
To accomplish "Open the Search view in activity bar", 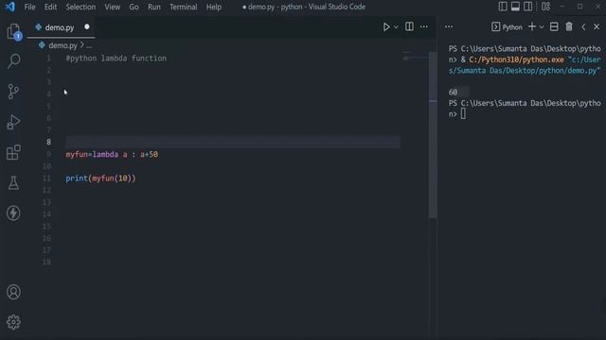I will pos(13,60).
